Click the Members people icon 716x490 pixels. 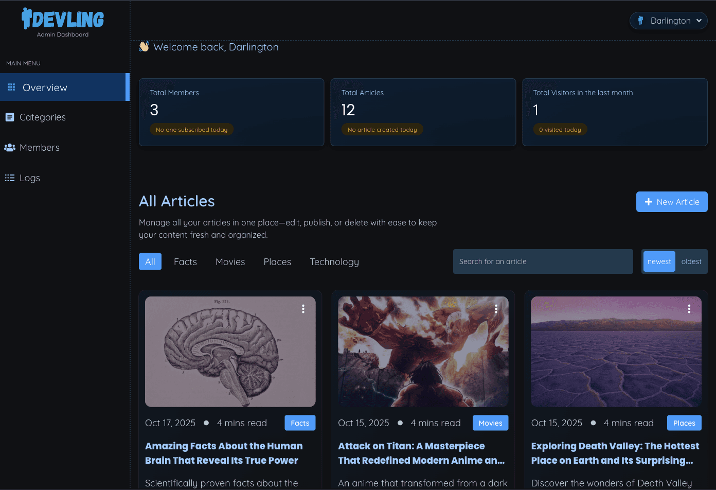pos(10,148)
